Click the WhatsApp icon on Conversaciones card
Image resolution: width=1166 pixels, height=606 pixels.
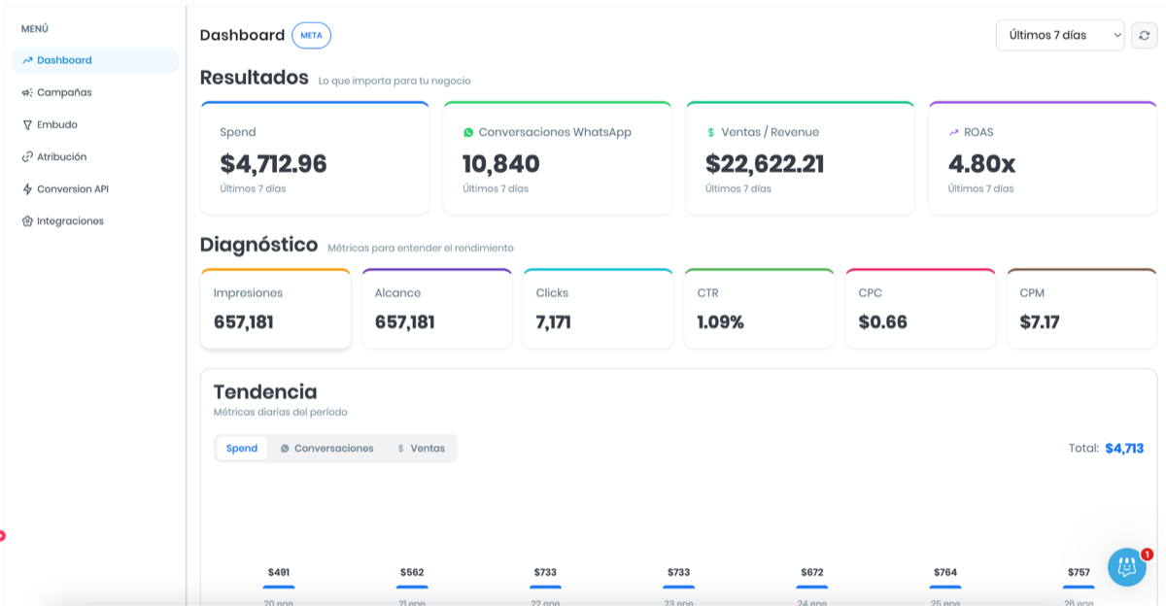click(x=468, y=132)
